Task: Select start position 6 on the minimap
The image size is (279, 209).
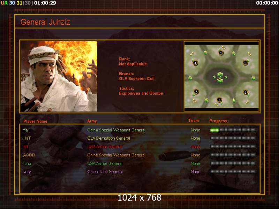Action: click(x=196, y=92)
